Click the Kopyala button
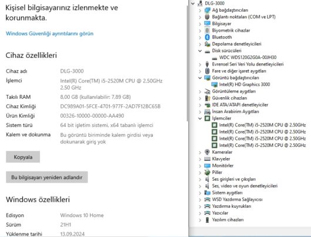Screen dimensions: 311x237 [x=23, y=157]
